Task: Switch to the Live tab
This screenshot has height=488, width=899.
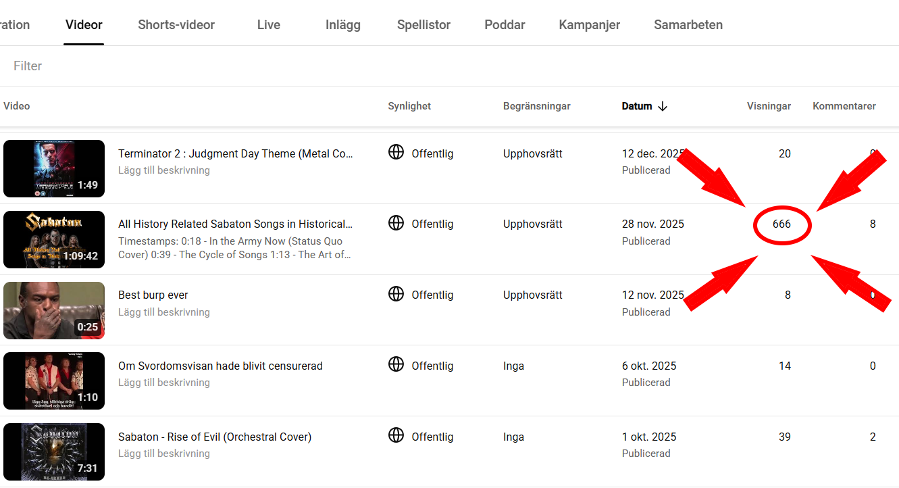Action: tap(269, 25)
